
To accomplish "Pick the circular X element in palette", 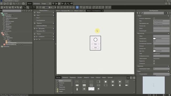I will [98, 89].
